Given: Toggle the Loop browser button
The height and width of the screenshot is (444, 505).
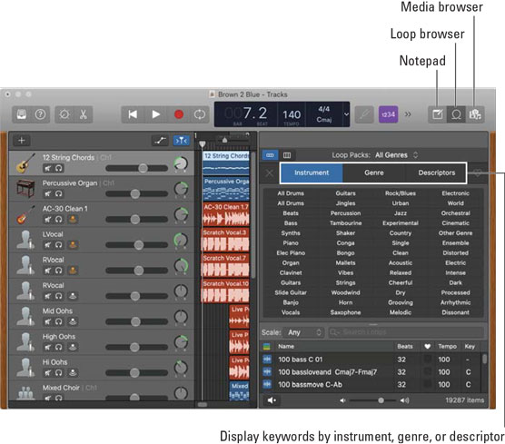Looking at the screenshot, I should click(x=456, y=114).
